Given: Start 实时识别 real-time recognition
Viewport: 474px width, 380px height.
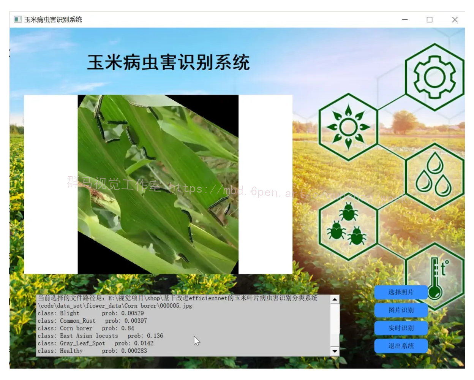Looking at the screenshot, I should click(x=401, y=328).
